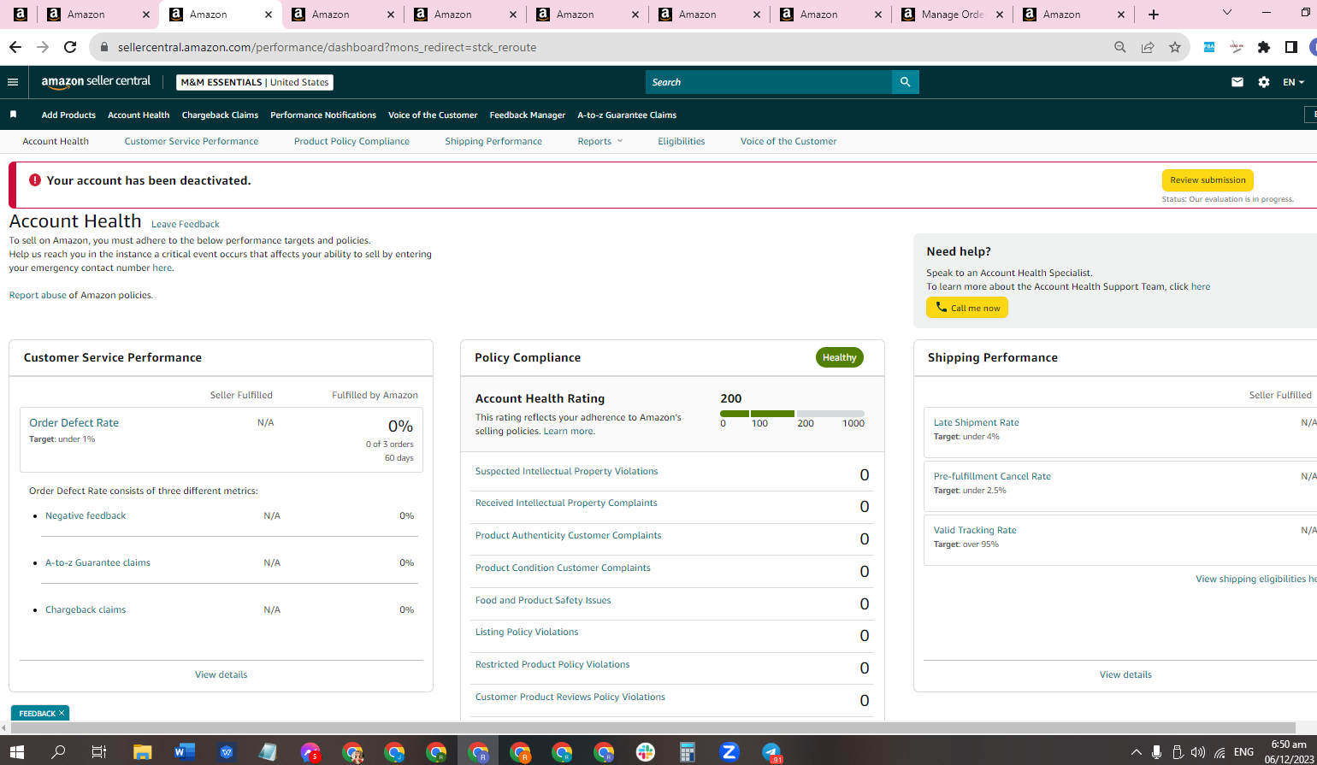1317x765 pixels.
Task: Open the Order Defect Rate link
Action: 74,422
